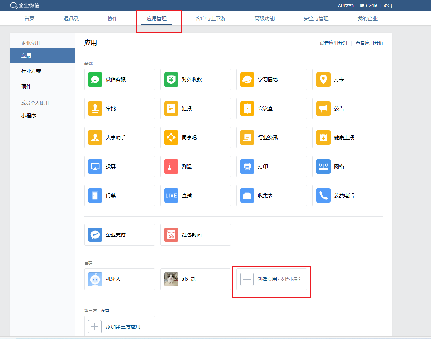Click the 红包封面 label text
The image size is (431, 339).
coord(192,235)
